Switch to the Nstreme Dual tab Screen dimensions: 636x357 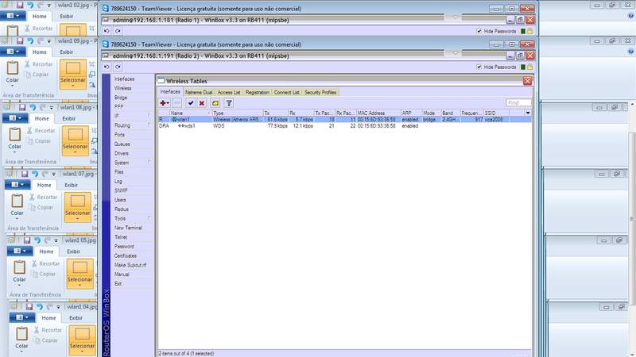click(x=198, y=92)
